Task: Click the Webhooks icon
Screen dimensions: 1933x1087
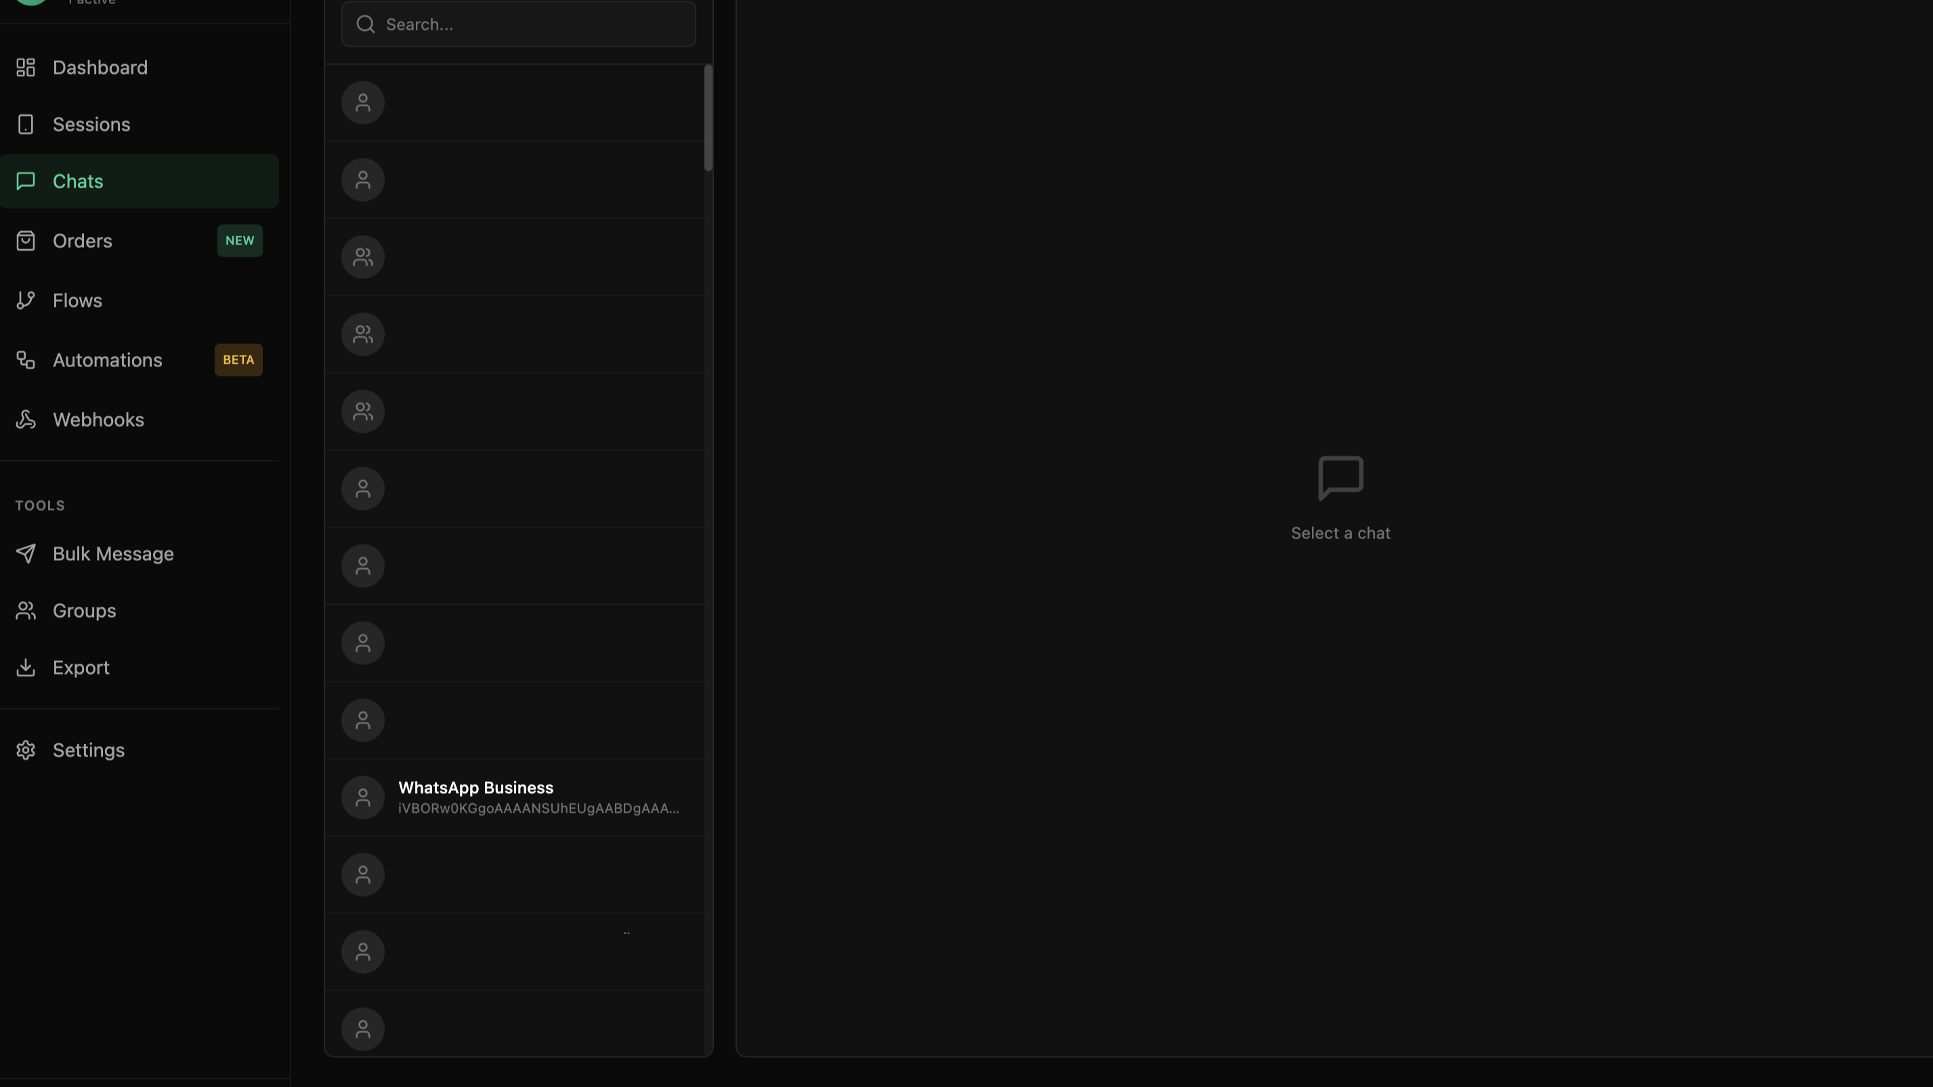Action: (x=26, y=419)
